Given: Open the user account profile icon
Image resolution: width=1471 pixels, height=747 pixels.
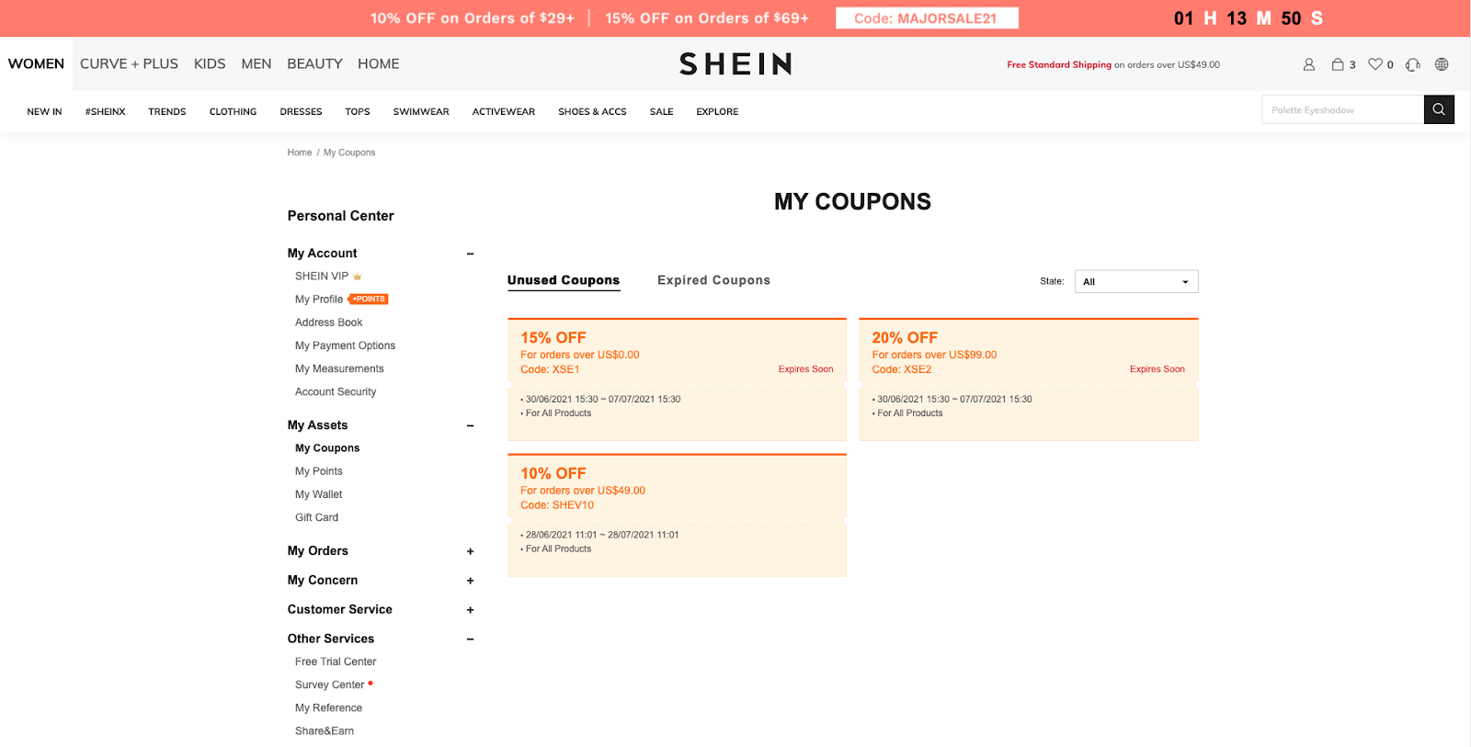Looking at the screenshot, I should coord(1309,64).
